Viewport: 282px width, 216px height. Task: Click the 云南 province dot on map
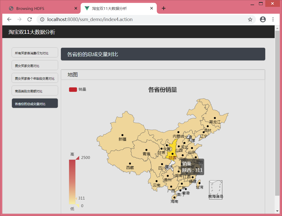click(x=156, y=181)
